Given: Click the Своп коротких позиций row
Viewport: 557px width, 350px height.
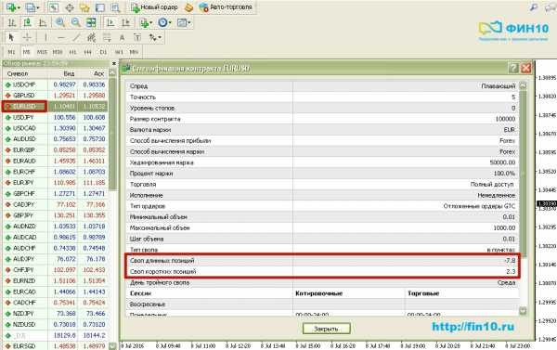Looking at the screenshot, I should point(322,271).
